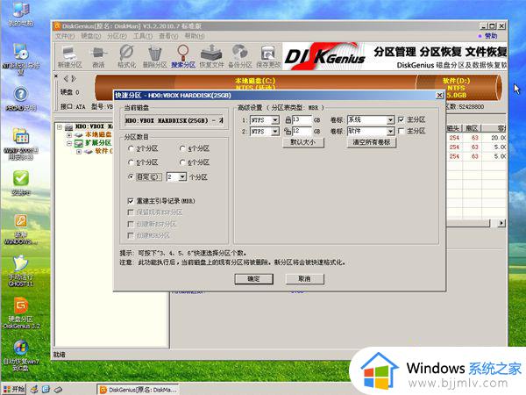Open the PEGHO help desktop icon
Image resolution: width=526 pixels, height=395 pixels.
point(21,99)
